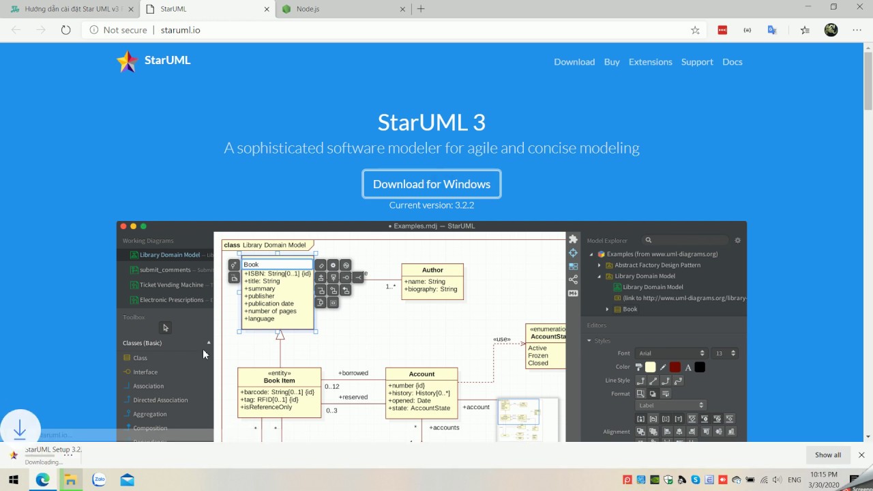Click the black font color swatch

click(700, 367)
